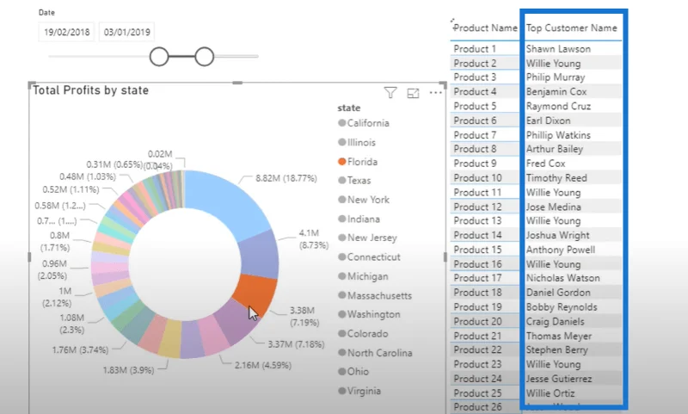Screen dimensions: 688x414
Task: Click the 8.82M (18.77%) data label
Action: (286, 178)
